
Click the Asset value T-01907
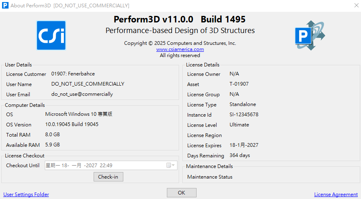(x=239, y=84)
